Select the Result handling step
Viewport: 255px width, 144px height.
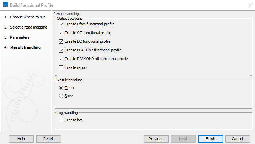(x=25, y=47)
